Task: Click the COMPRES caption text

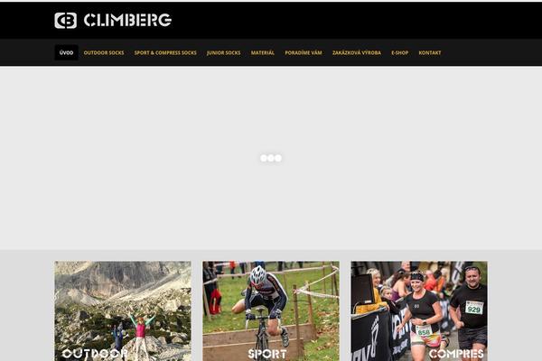Action: point(456,354)
